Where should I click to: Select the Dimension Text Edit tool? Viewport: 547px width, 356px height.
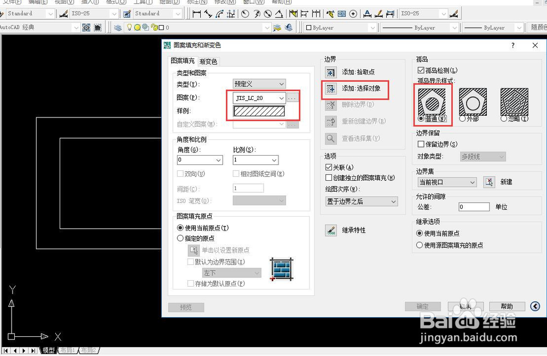point(379,14)
